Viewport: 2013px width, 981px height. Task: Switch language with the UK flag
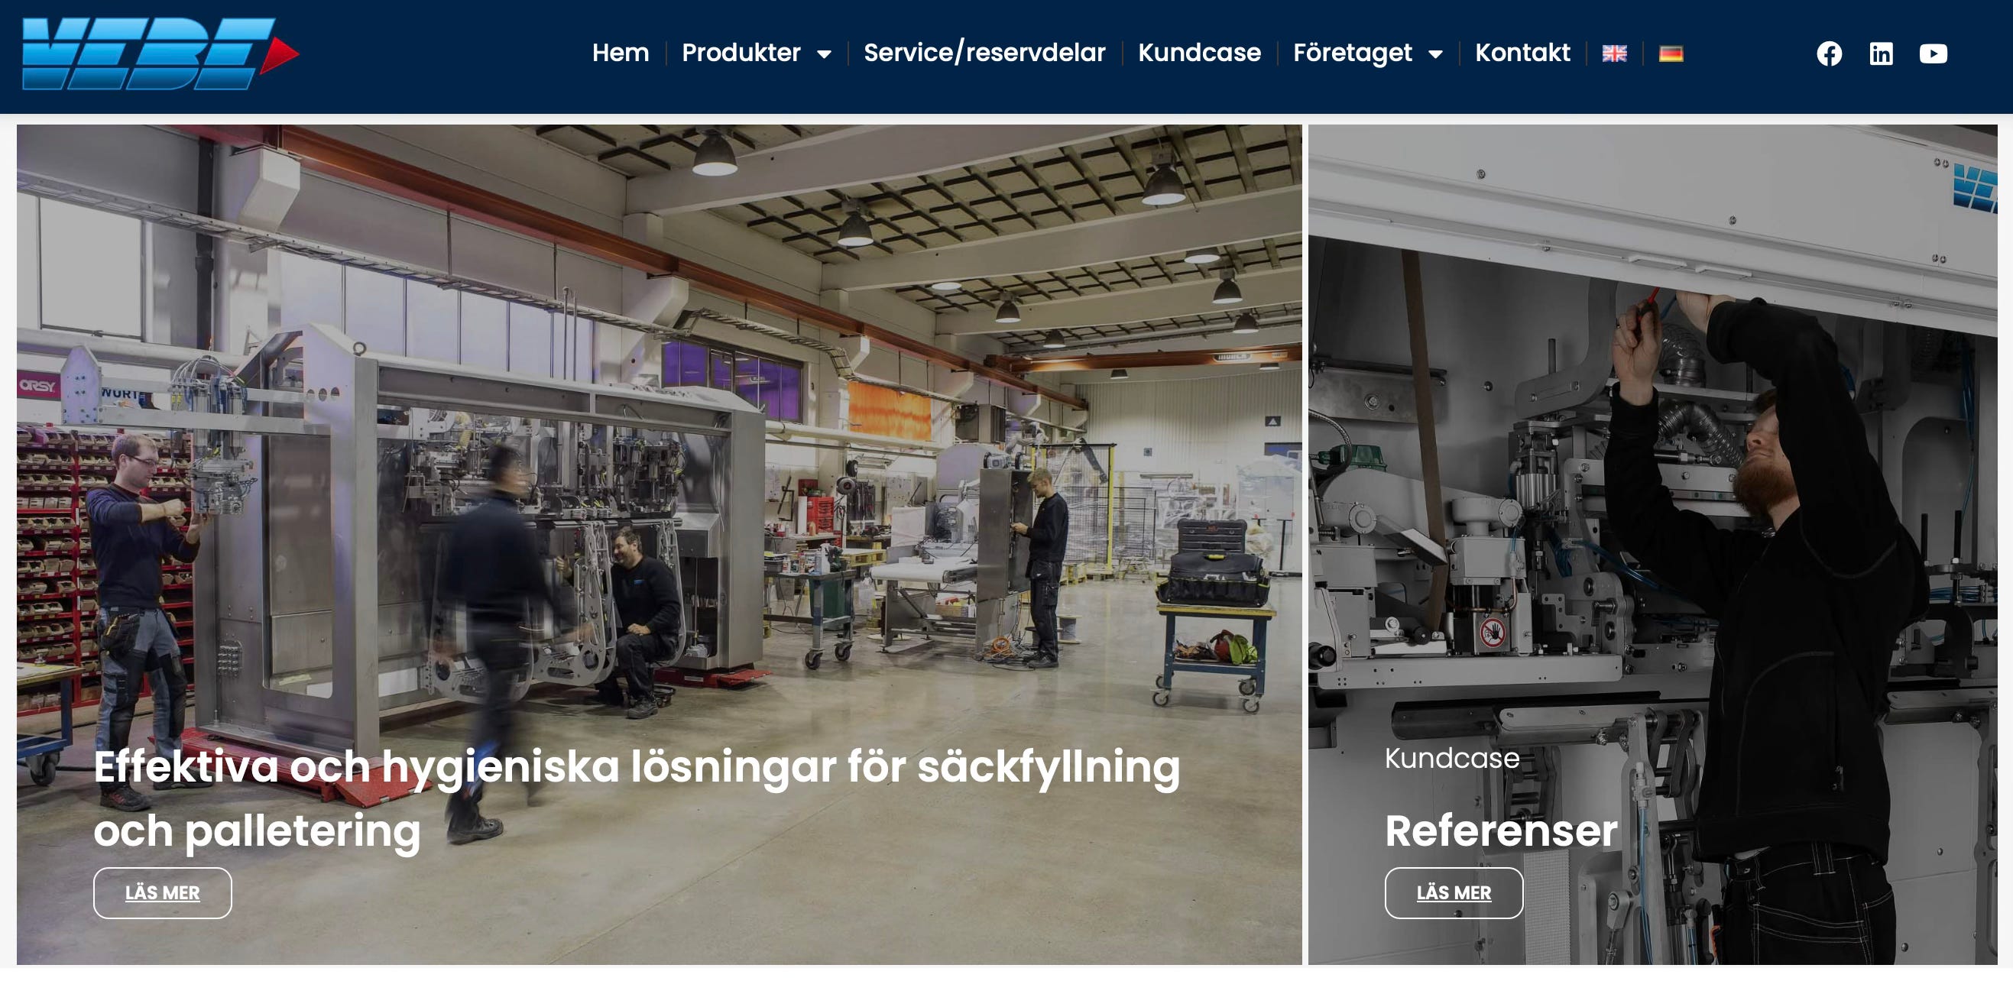tap(1615, 53)
